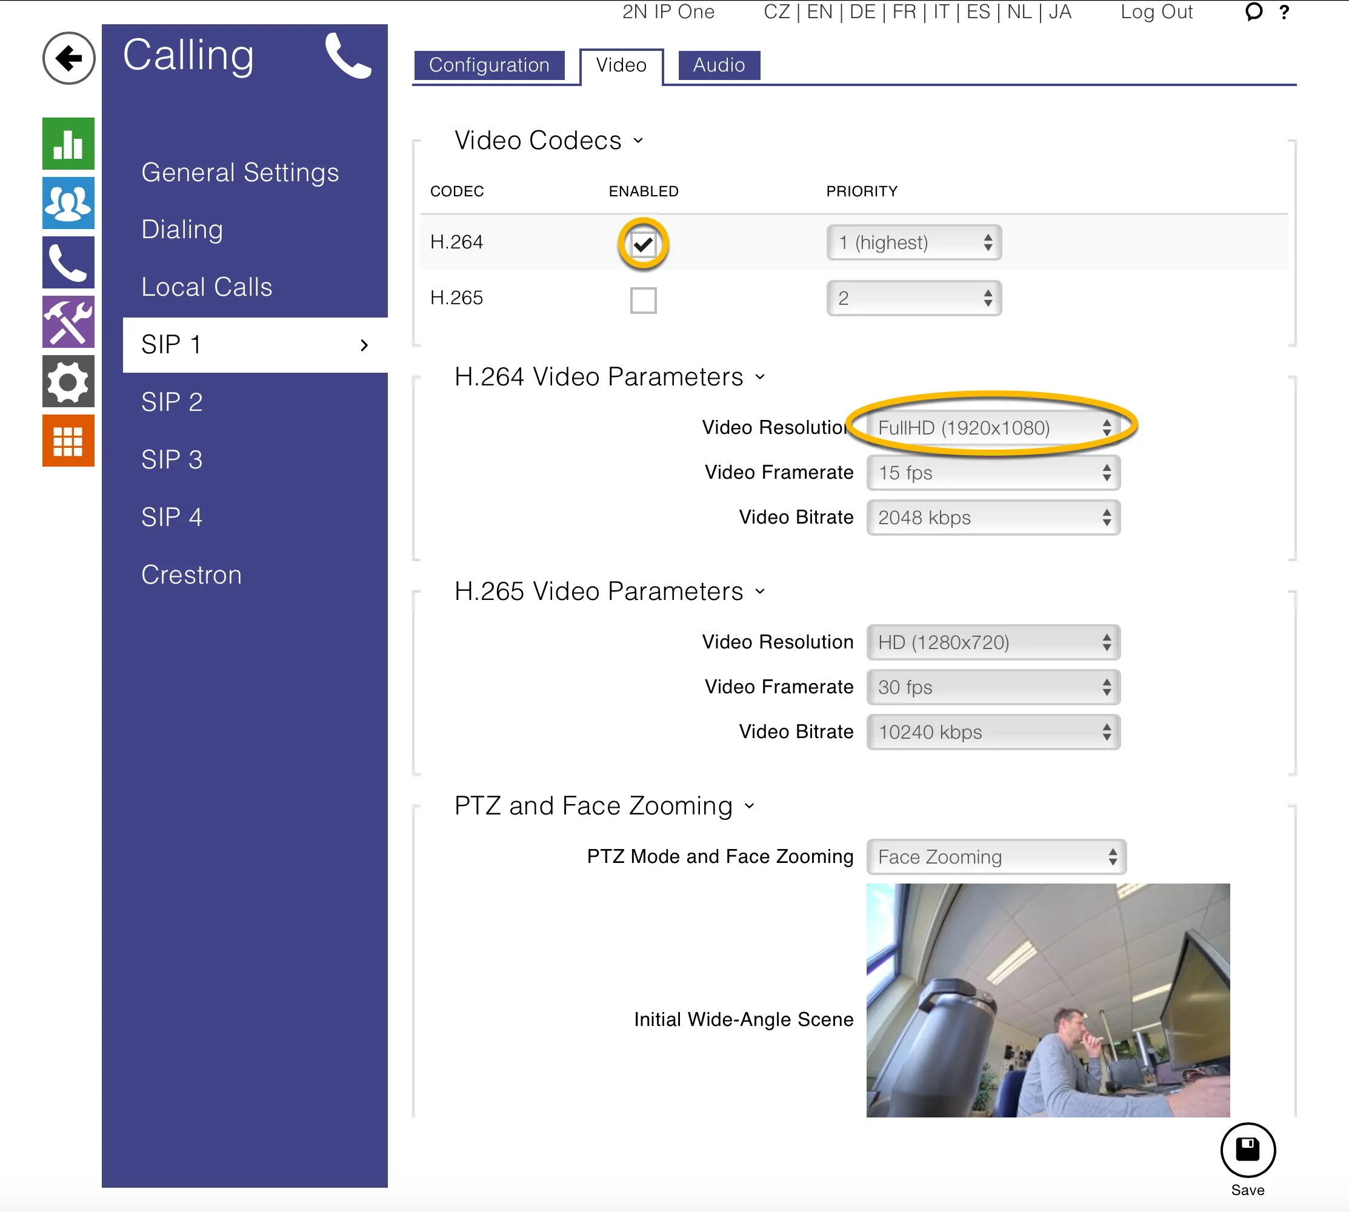Open PTZ Mode and Face Zooming dropdown
The height and width of the screenshot is (1212, 1349).
click(997, 856)
